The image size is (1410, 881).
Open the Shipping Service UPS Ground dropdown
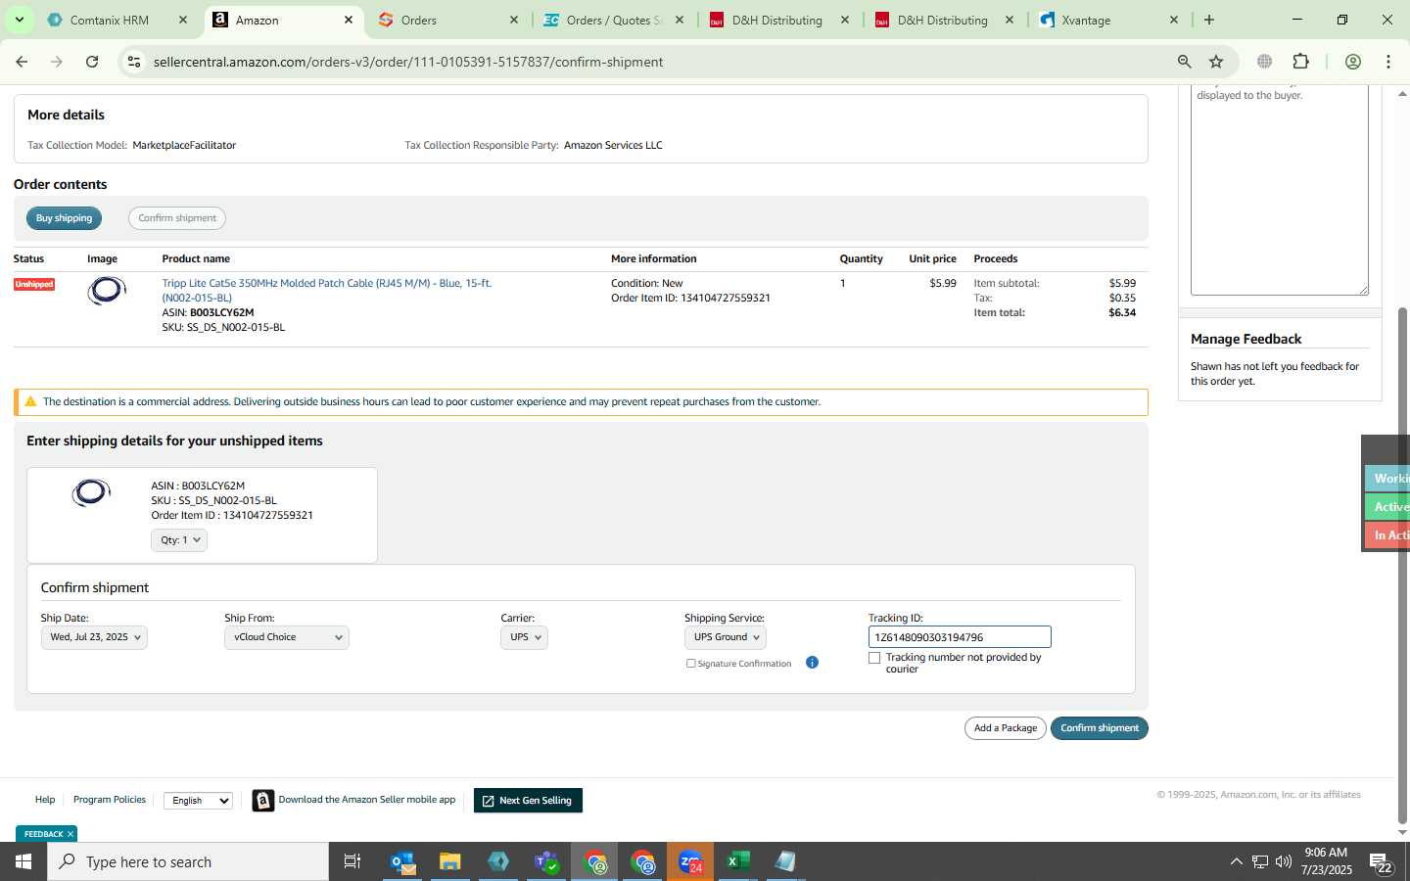(725, 637)
